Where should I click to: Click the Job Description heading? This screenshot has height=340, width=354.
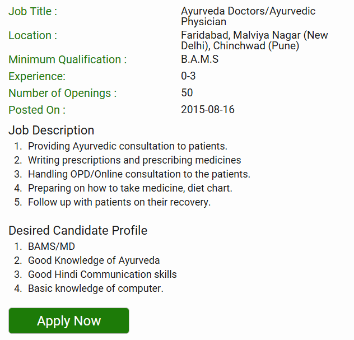[52, 131]
